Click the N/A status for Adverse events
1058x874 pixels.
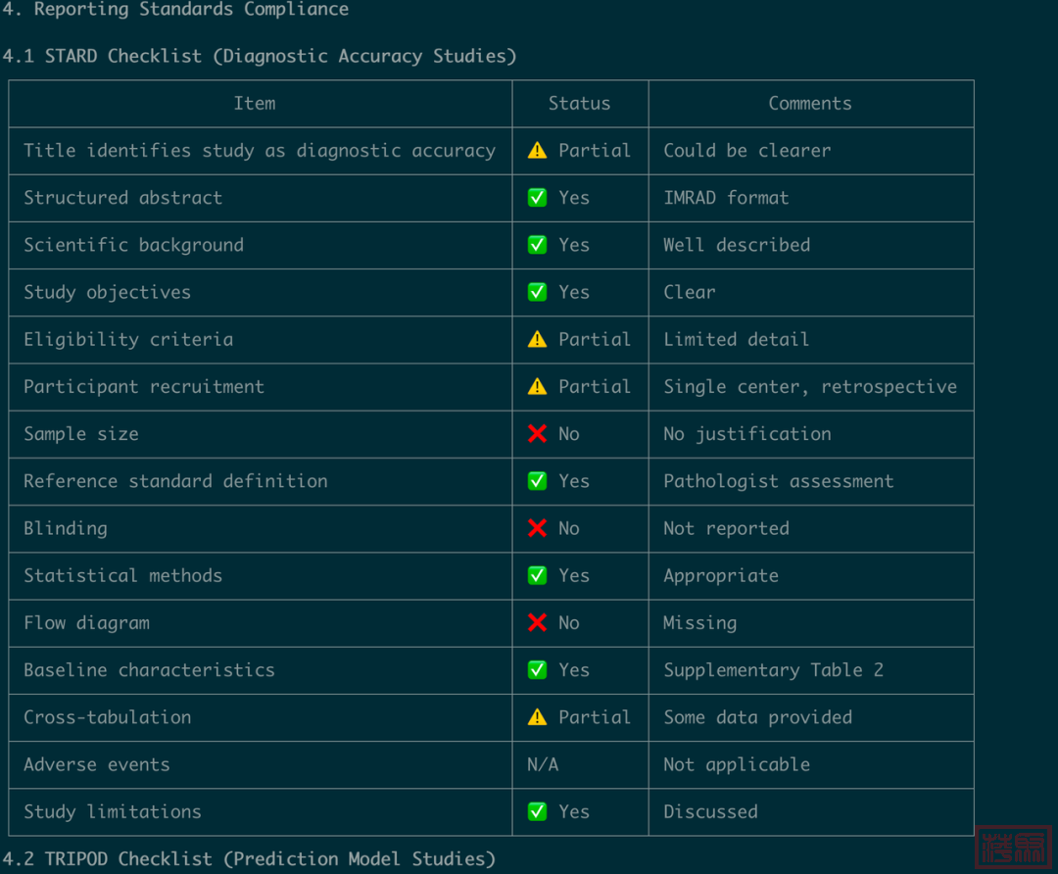[x=543, y=765]
